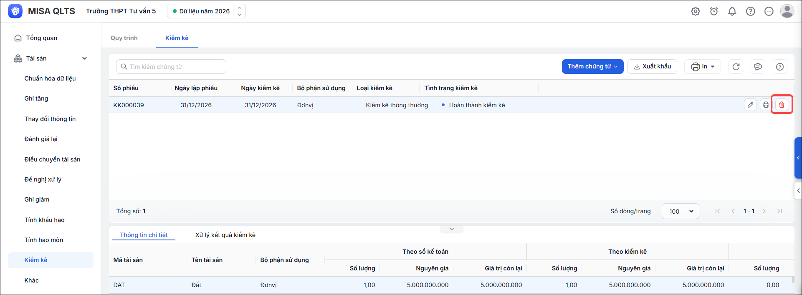
Task: Go to last page of results
Action: [x=779, y=211]
